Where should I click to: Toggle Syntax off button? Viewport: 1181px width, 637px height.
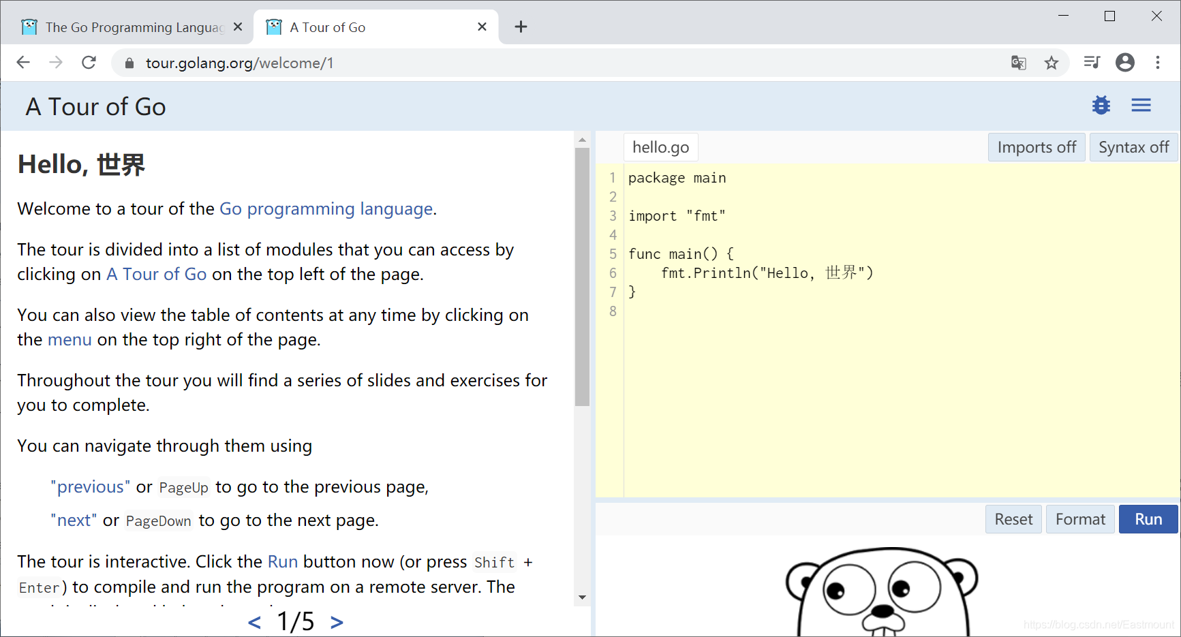coord(1134,147)
